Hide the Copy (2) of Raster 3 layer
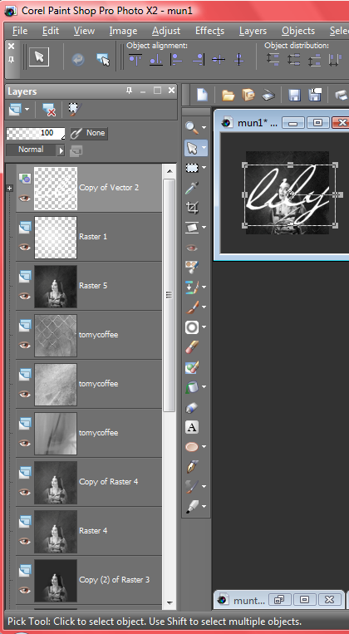Screen dimensions: 349x634 pos(25,590)
